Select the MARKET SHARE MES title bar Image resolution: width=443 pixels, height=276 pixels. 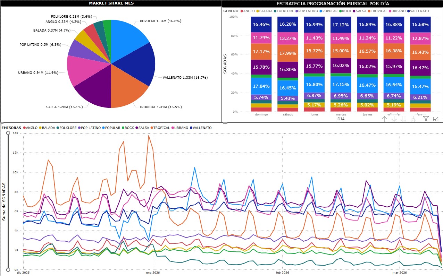coord(111,3)
